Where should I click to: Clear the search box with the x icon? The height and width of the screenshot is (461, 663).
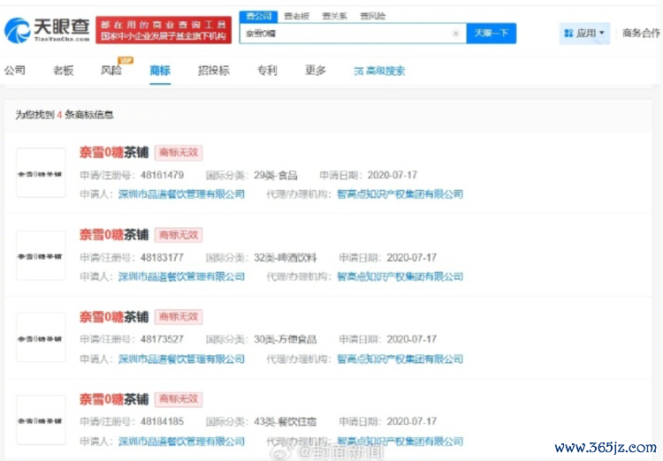[455, 34]
